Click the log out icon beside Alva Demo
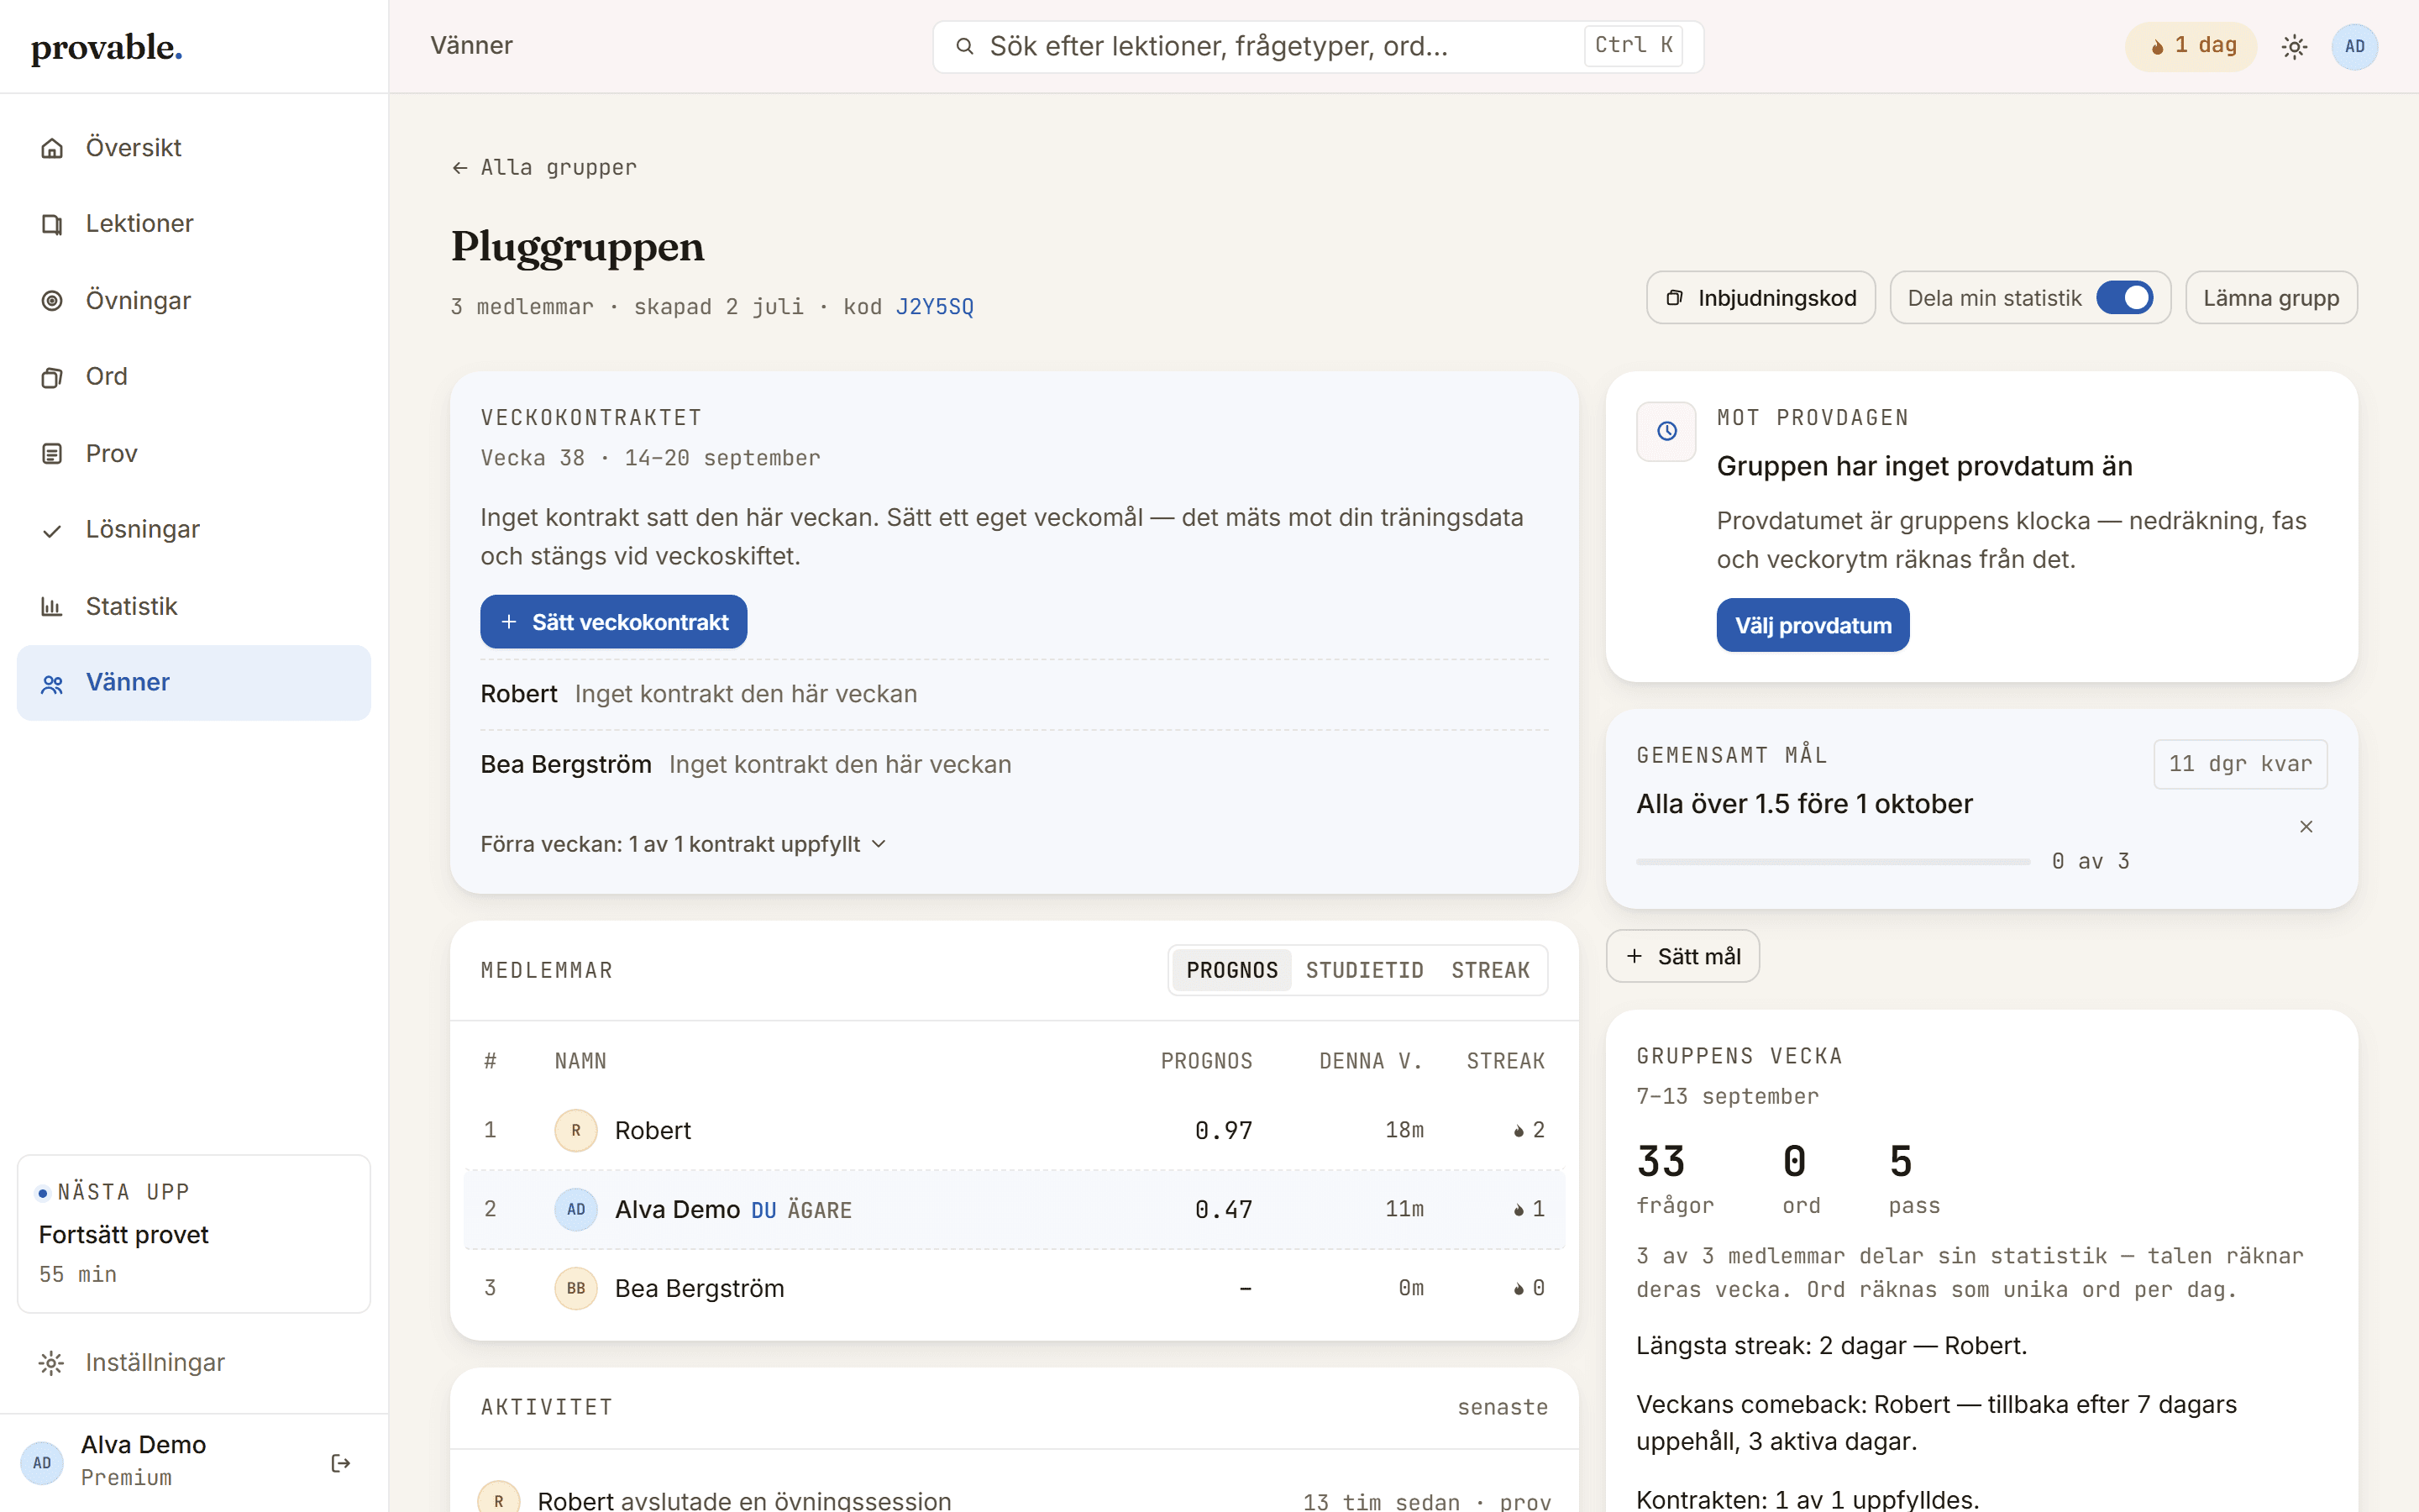The width and height of the screenshot is (2419, 1512). (x=341, y=1463)
